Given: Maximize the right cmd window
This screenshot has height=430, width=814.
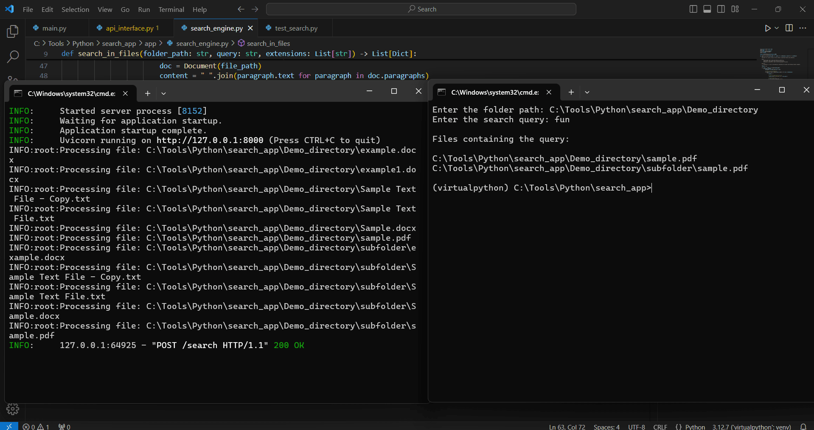Looking at the screenshot, I should [782, 90].
